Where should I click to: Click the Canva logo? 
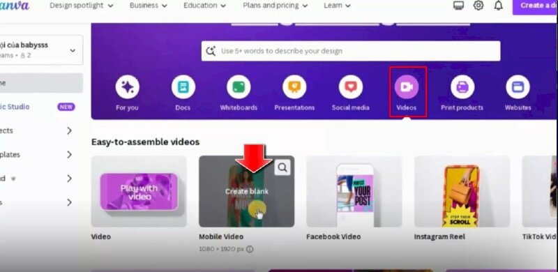click(15, 6)
